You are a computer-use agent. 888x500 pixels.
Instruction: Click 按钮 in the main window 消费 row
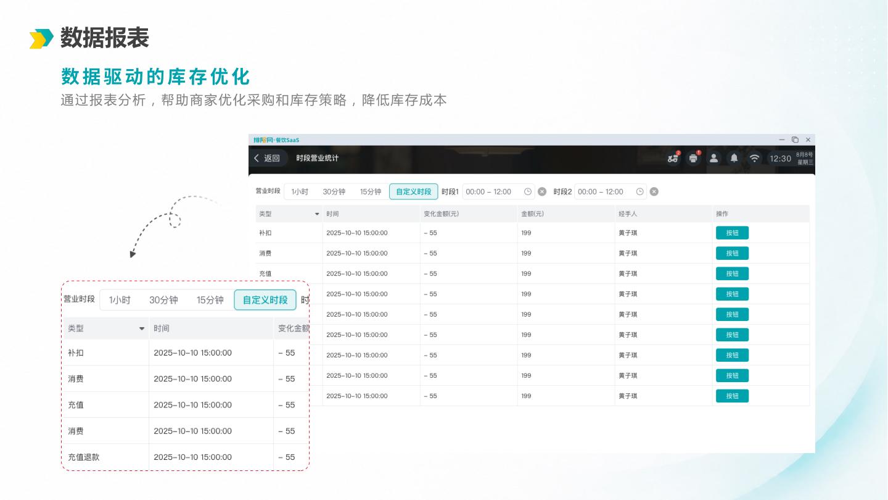pos(732,253)
